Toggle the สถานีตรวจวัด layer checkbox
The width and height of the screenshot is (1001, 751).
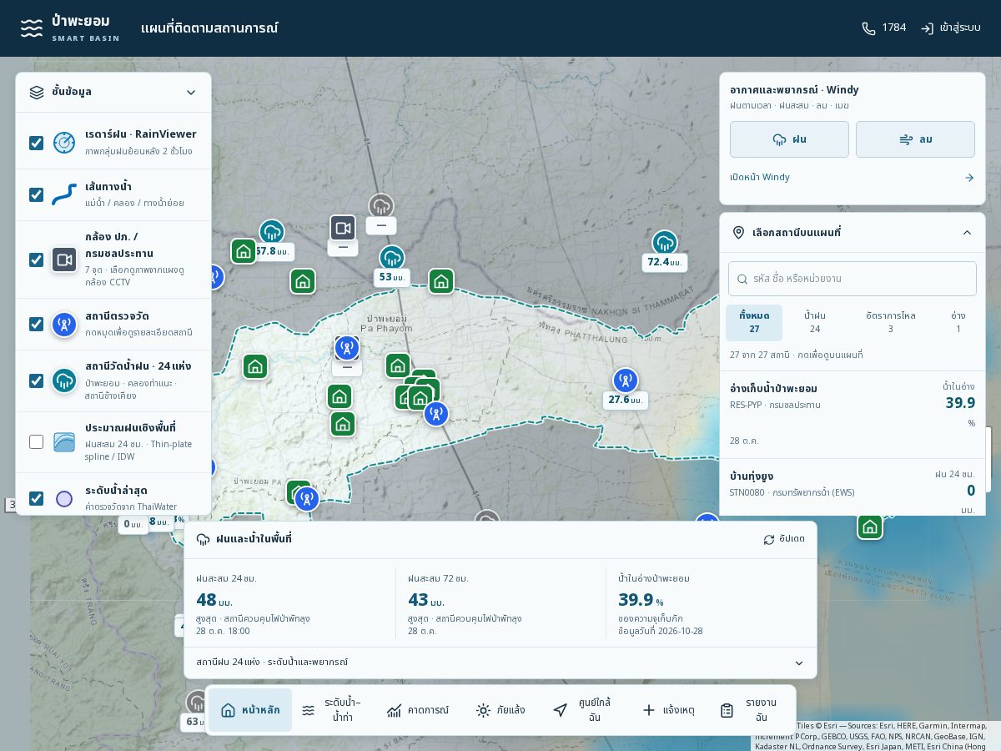[x=37, y=324]
